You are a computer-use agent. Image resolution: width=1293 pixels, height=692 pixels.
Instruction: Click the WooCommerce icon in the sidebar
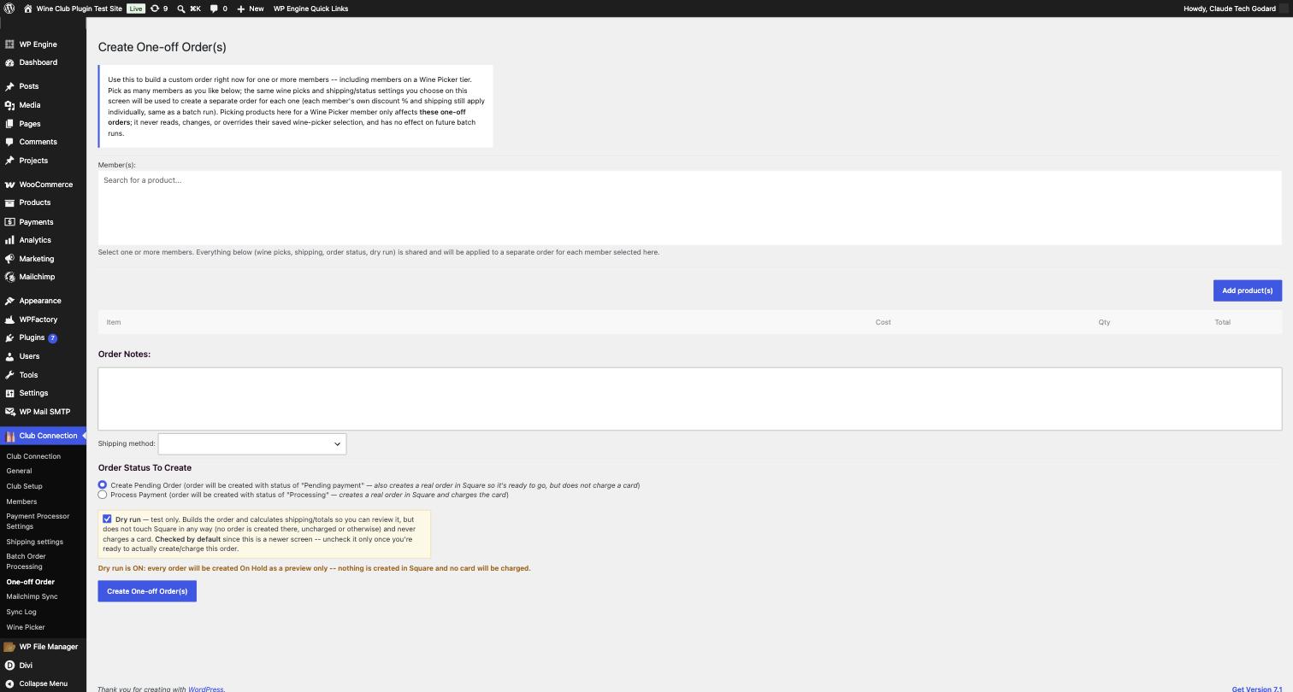(9, 185)
